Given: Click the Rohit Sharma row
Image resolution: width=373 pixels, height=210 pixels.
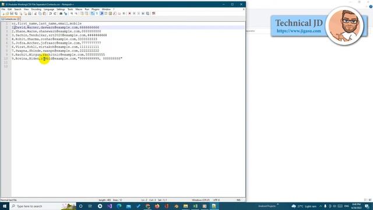Looking at the screenshot, I should [x=54, y=39].
